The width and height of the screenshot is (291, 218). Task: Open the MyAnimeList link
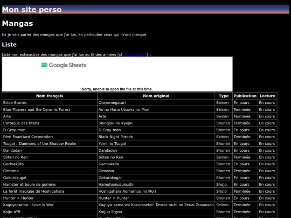(135, 54)
